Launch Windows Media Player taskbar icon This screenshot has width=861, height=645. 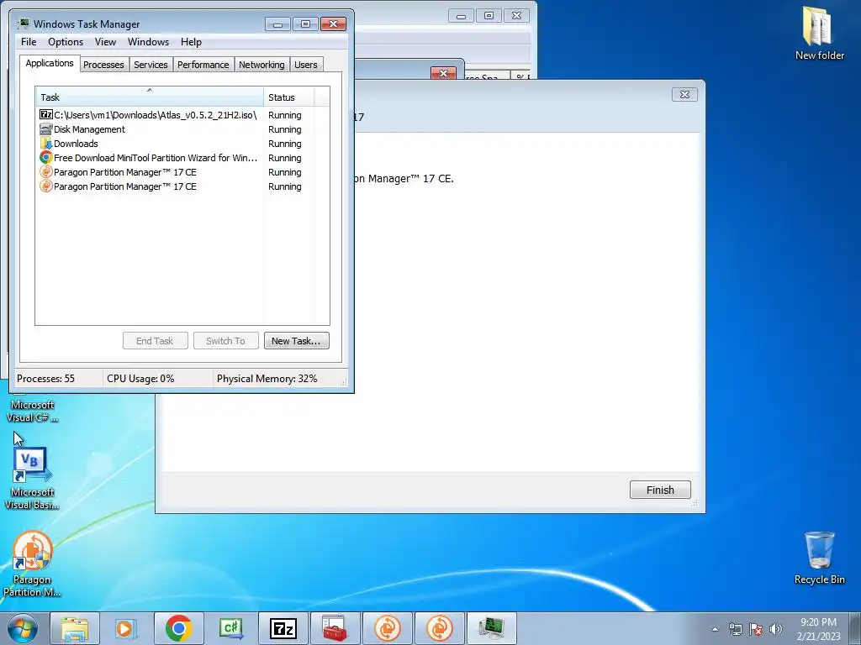pyautogui.click(x=126, y=628)
